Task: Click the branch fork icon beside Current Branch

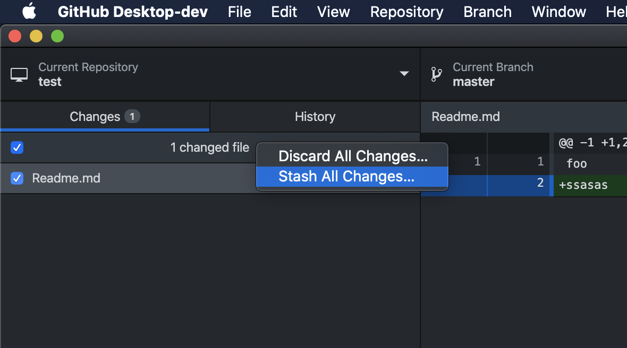Action: tap(436, 74)
